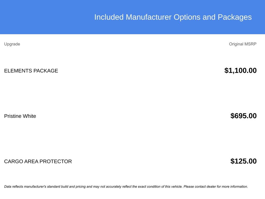Click the $695.00 MSRP value

pyautogui.click(x=243, y=116)
